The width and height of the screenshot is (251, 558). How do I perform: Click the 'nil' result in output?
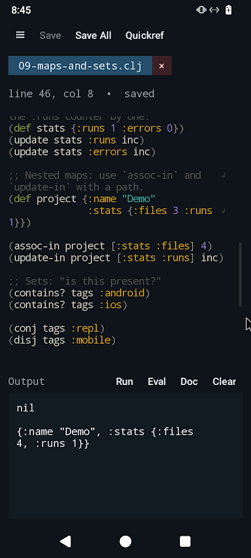25,408
